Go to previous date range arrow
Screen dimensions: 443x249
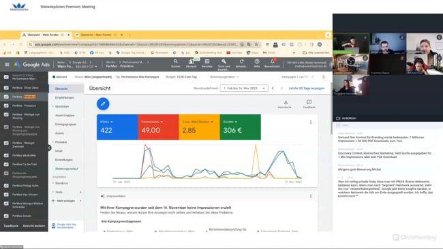point(273,88)
